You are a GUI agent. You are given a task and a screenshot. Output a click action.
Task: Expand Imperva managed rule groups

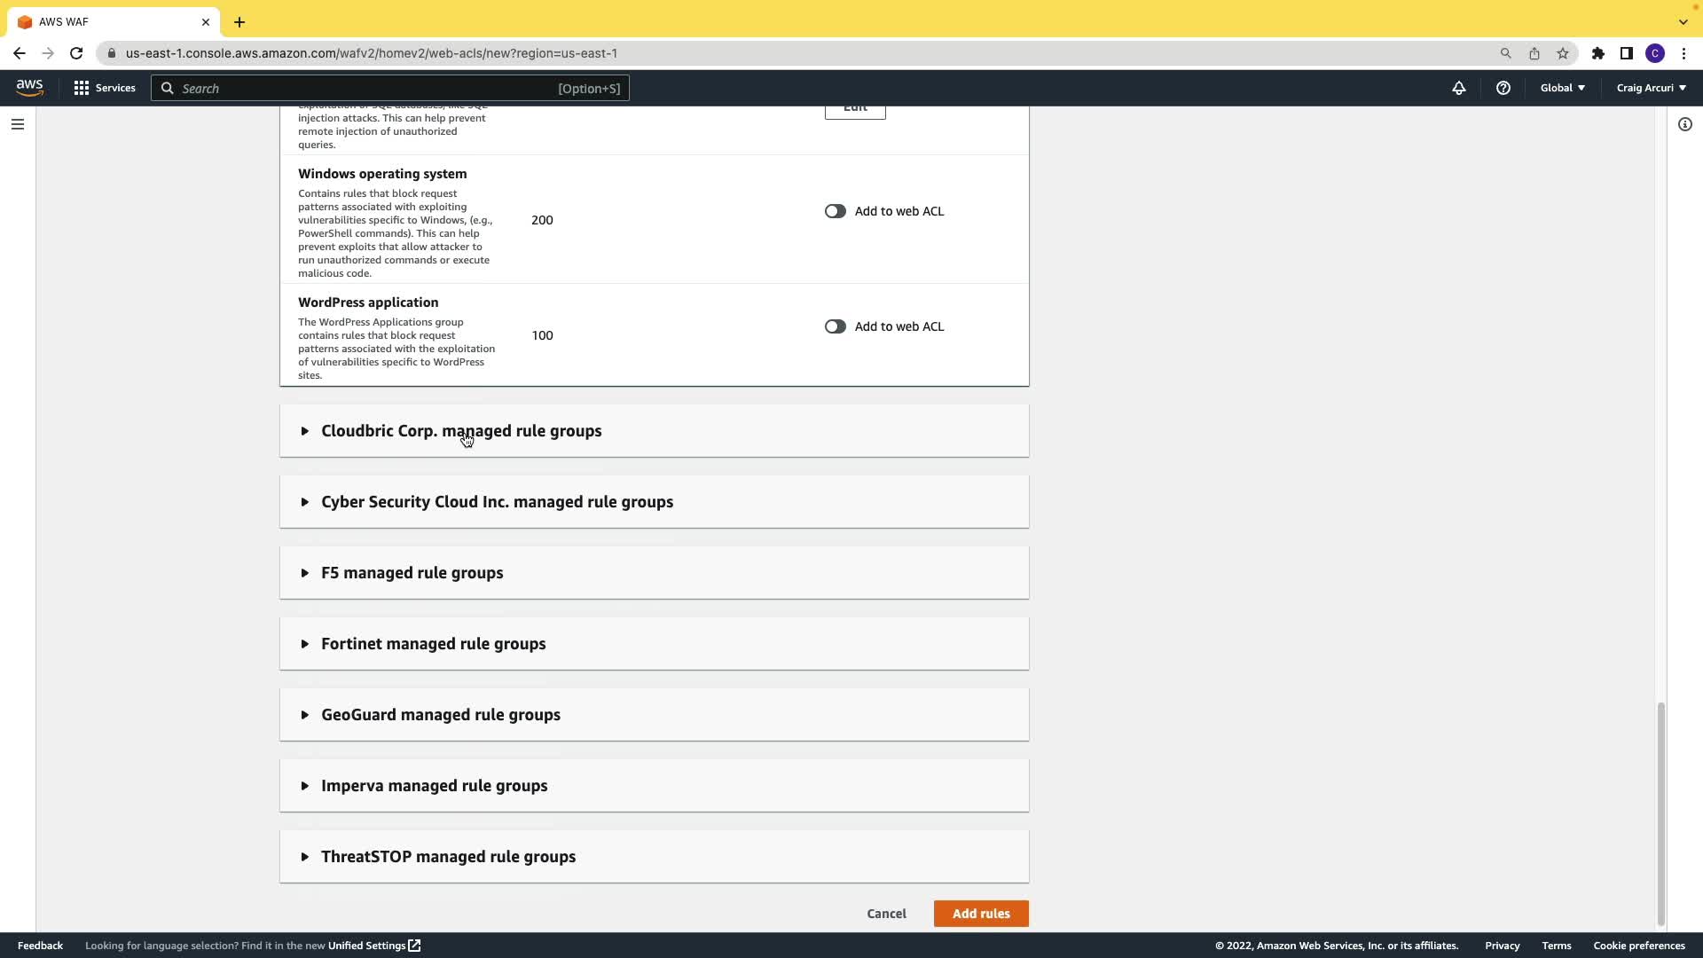point(434,786)
